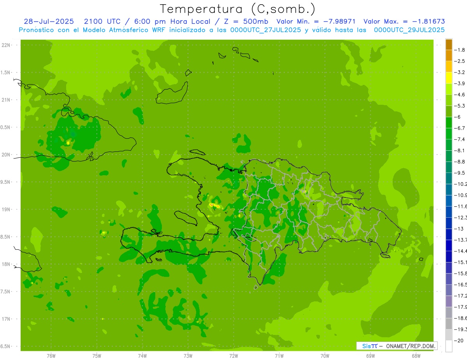The height and width of the screenshot is (361, 467).
Task: Click the "-5.3" colorbar value
Action: click(460, 106)
